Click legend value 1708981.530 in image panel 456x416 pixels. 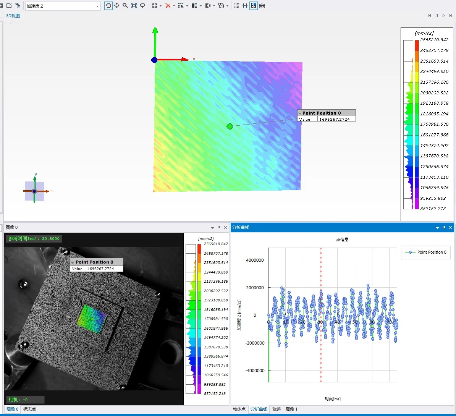pos(216,319)
